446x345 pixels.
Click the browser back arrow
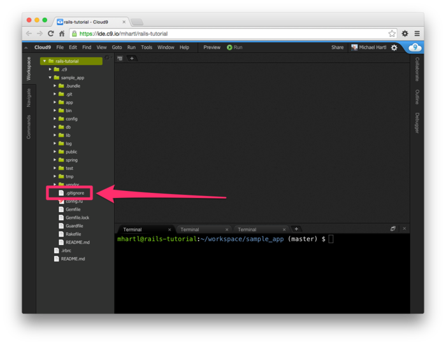(x=29, y=34)
